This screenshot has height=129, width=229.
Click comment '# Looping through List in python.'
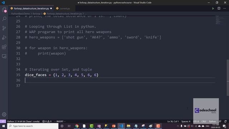click(x=60, y=27)
